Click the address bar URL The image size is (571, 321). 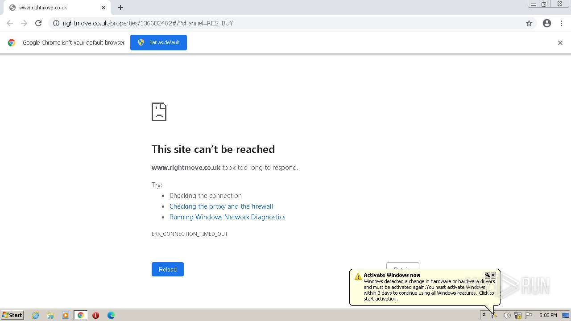pyautogui.click(x=148, y=23)
